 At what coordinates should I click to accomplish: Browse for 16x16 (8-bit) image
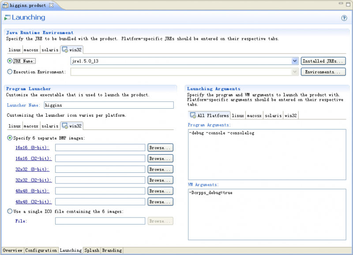click(x=160, y=148)
